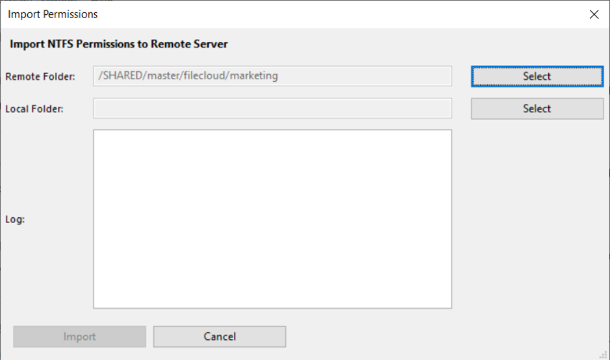Click Select button beside Local Folder
This screenshot has height=360, width=610.
click(x=537, y=108)
